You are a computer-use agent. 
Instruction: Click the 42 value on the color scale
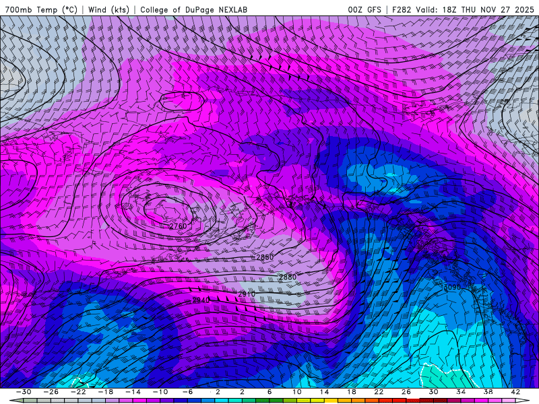point(515,392)
